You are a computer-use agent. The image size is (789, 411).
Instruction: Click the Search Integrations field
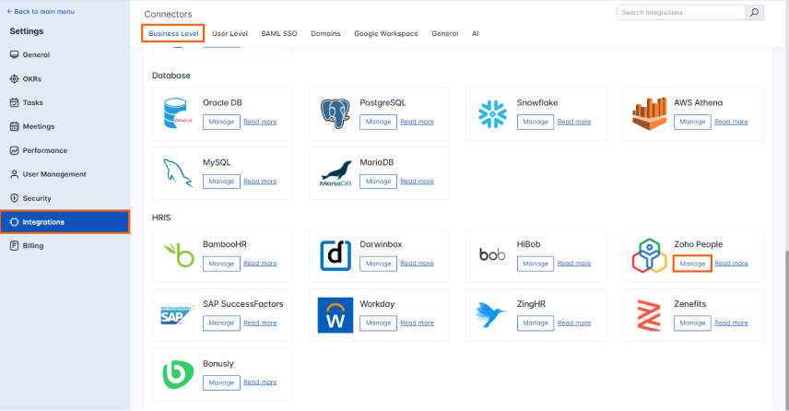click(x=681, y=13)
